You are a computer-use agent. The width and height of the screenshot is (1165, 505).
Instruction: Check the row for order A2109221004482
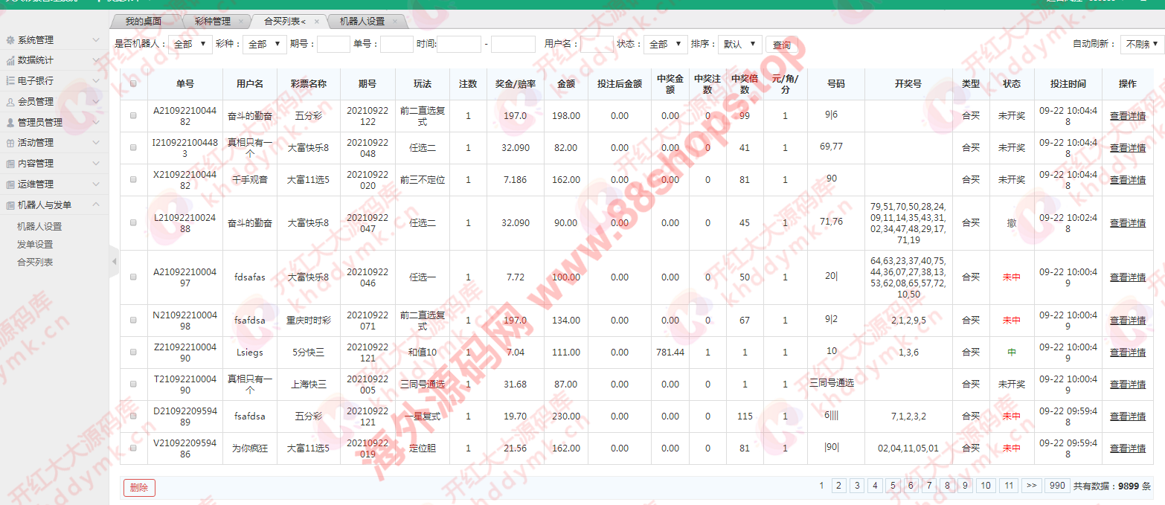coord(133,116)
